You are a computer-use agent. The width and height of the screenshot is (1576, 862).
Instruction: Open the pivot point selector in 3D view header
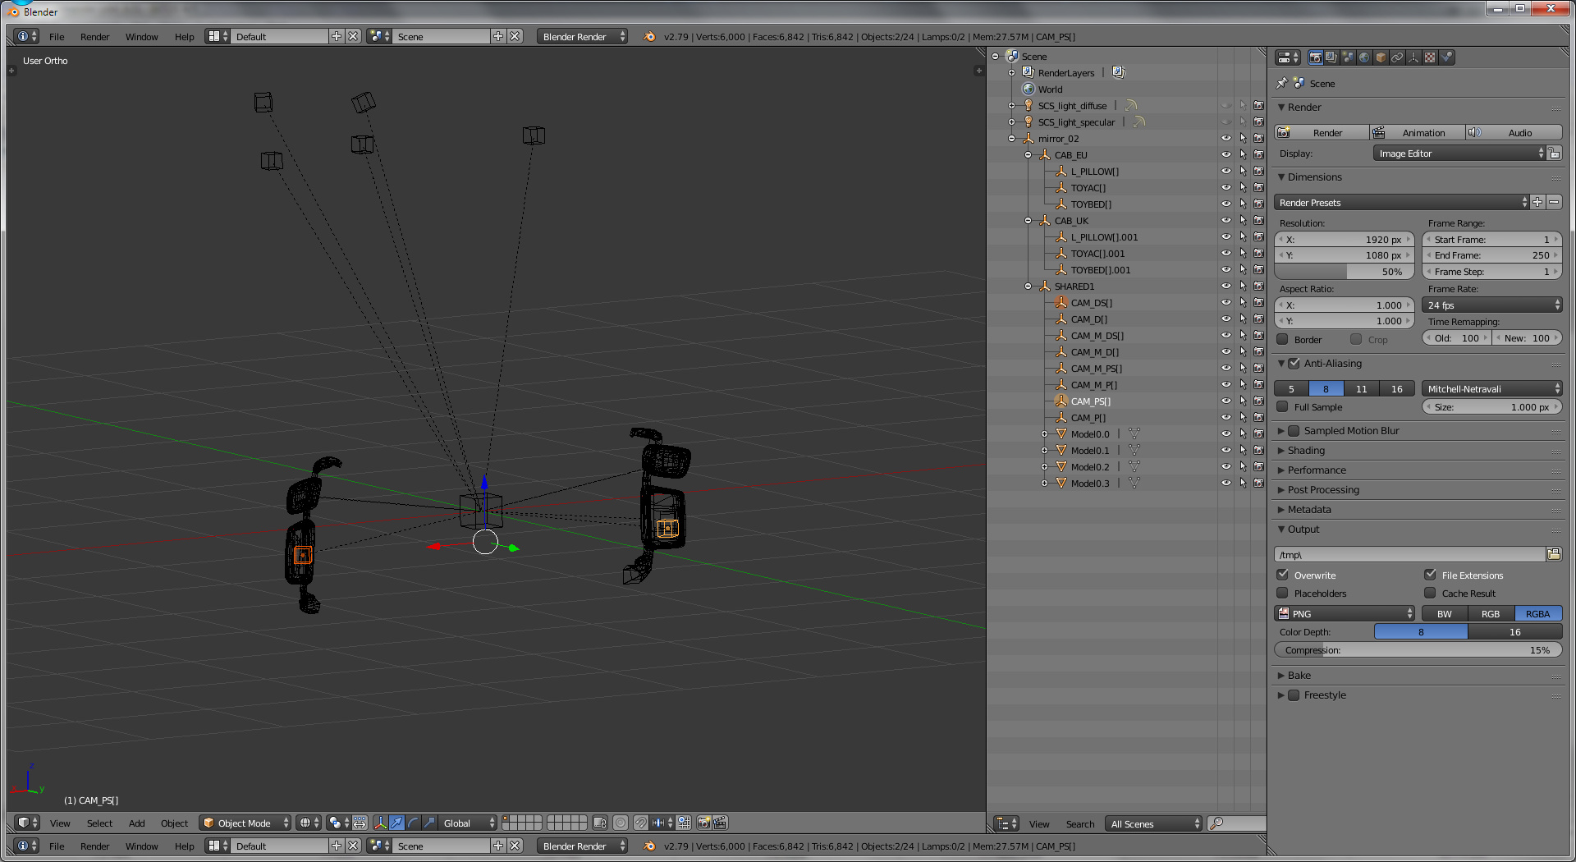point(339,823)
